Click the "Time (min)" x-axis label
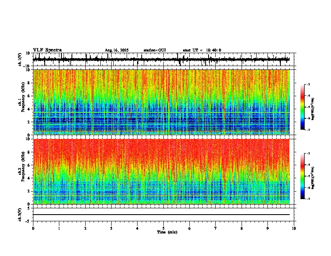Image resolution: width=331 pixels, height=256 pixels. (167, 232)
